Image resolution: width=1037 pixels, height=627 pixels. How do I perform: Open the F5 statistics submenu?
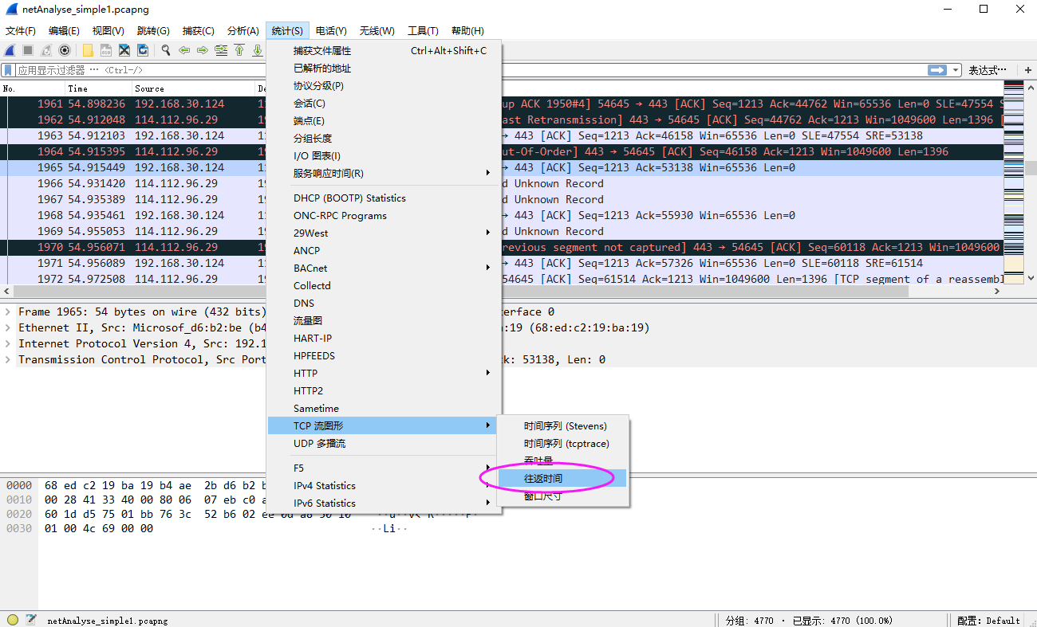[x=384, y=468]
